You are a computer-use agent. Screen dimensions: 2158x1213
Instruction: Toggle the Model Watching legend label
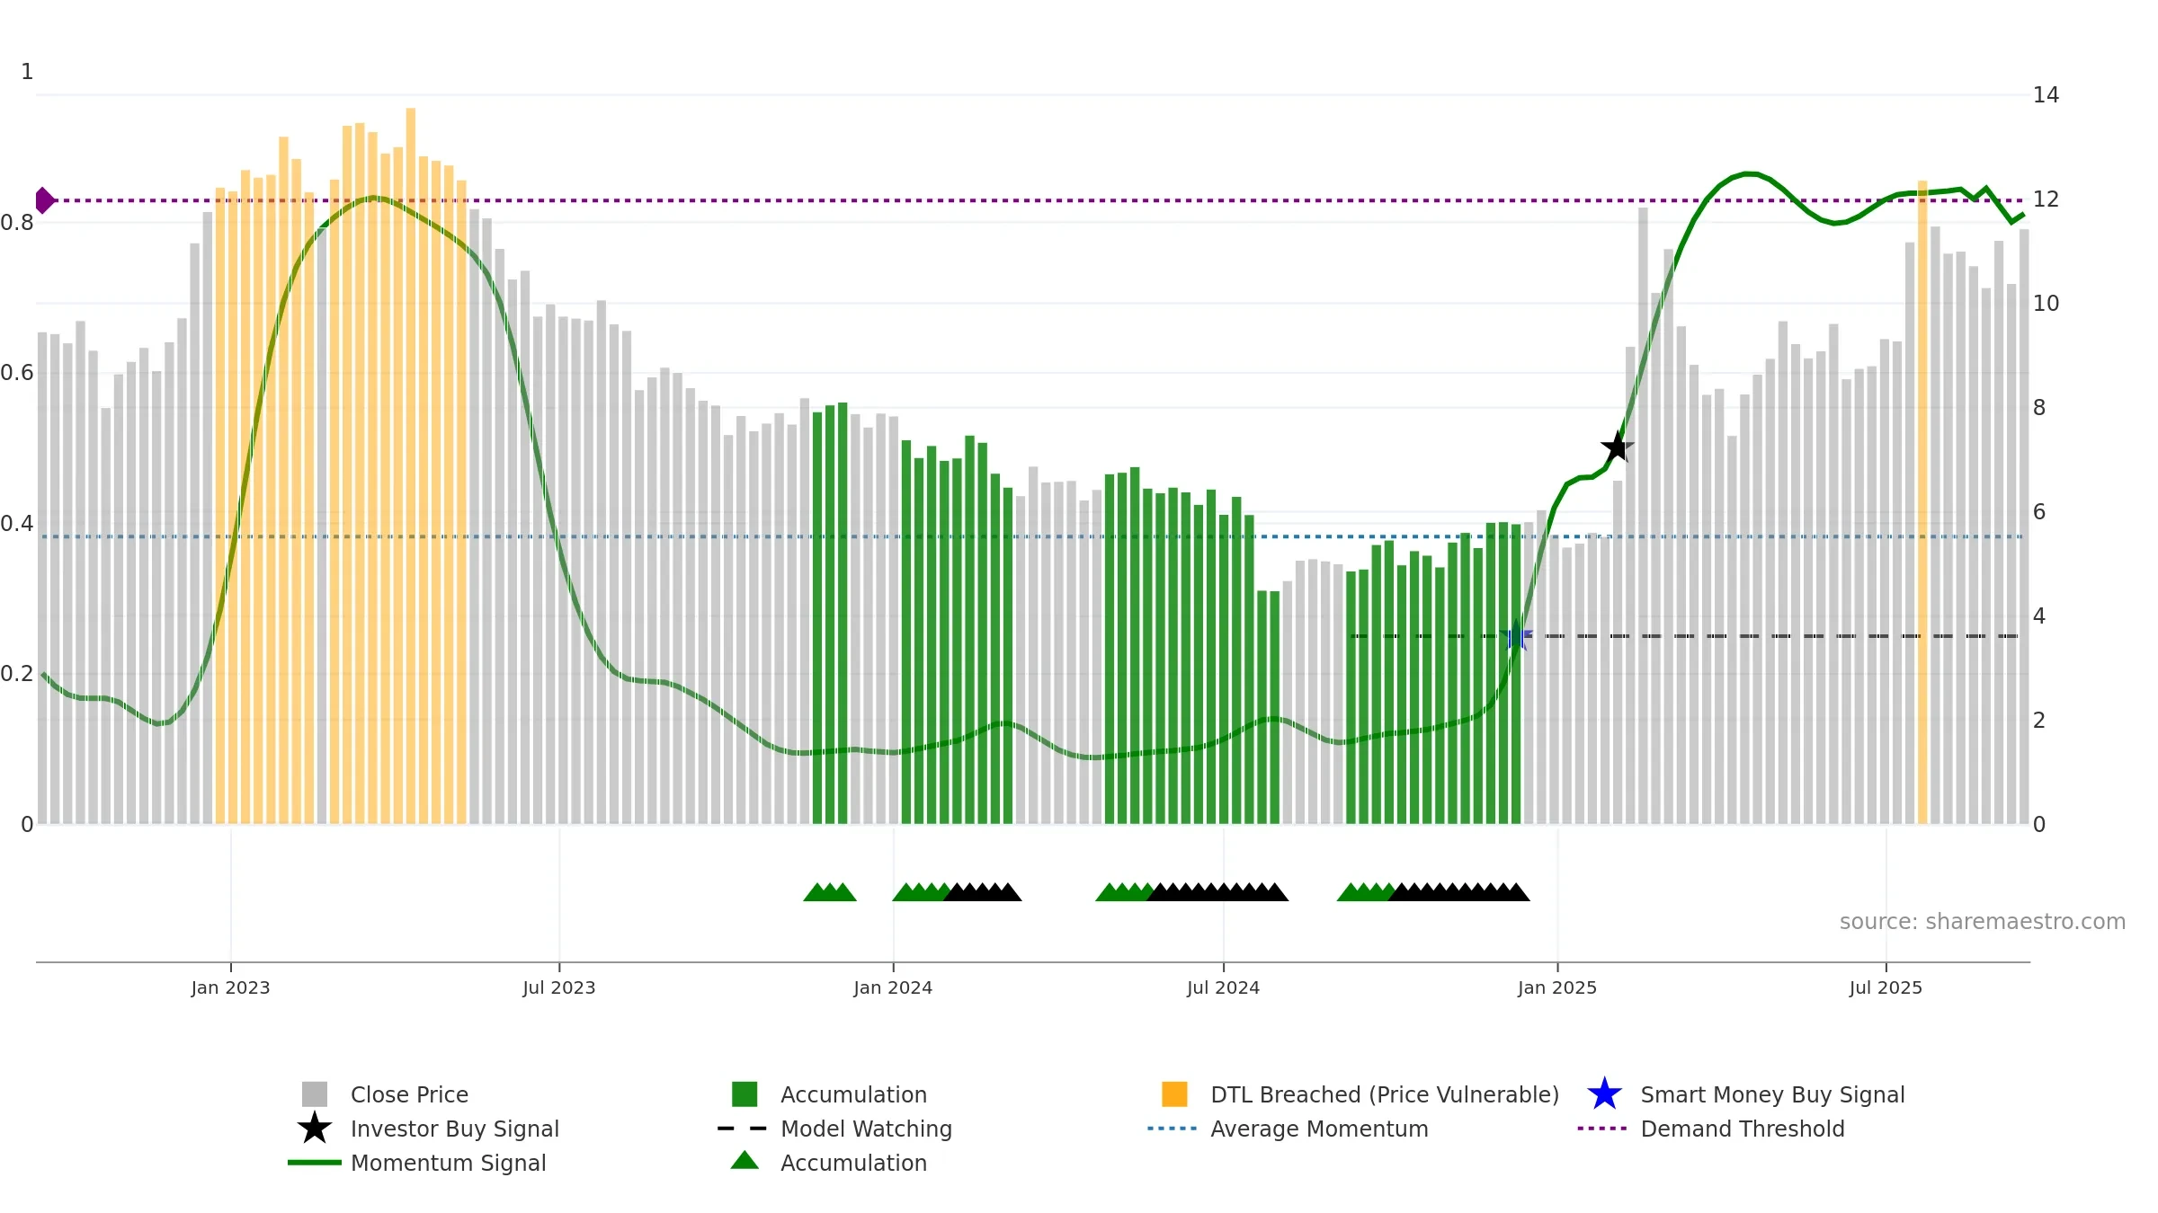pos(866,1129)
